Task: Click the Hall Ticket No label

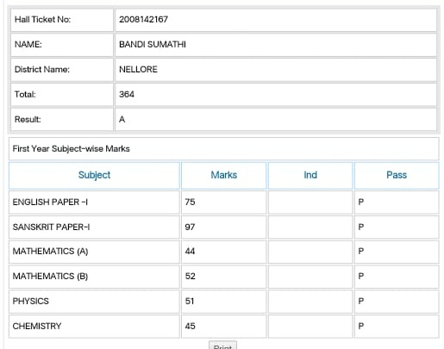Action: pos(42,20)
